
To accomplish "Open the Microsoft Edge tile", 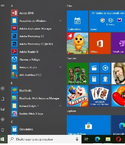I will pos(118,125).
